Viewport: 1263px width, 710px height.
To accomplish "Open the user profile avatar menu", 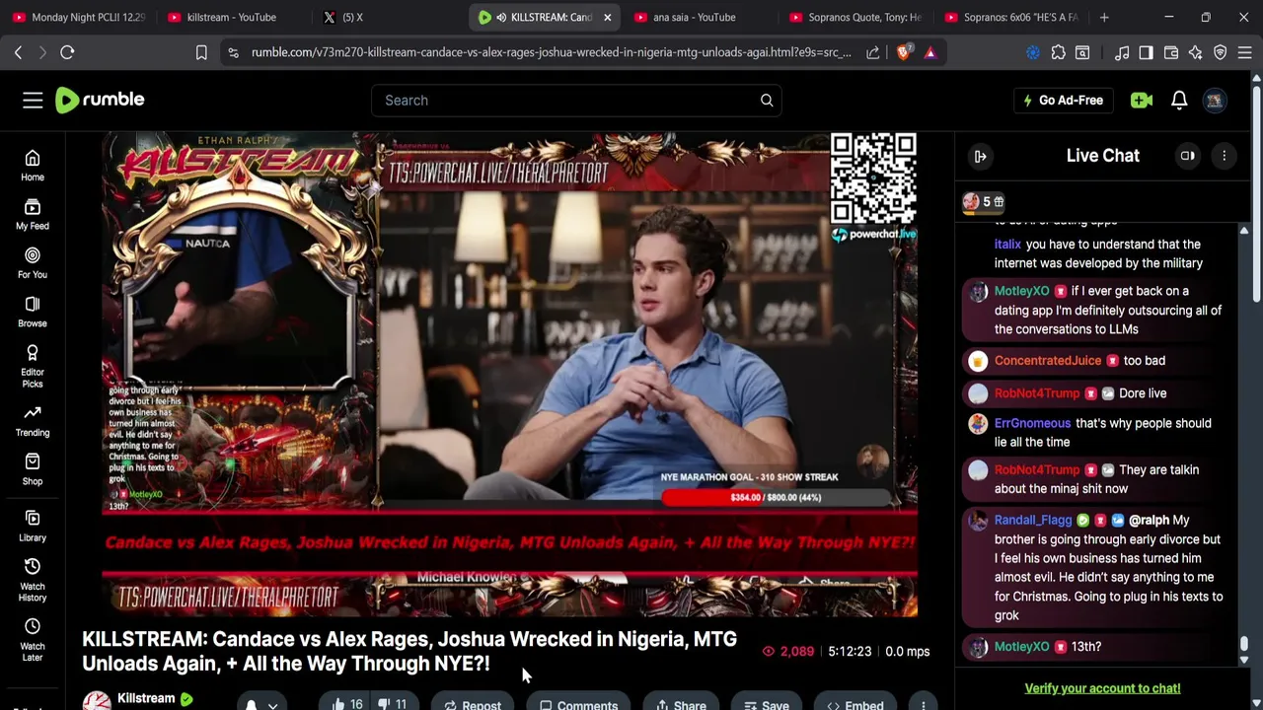I will pos(1215,100).
